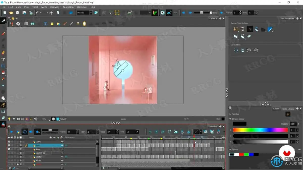Click the render view icon in top toolbar
Viewport: 303px width, 170px height.
tap(163, 13)
